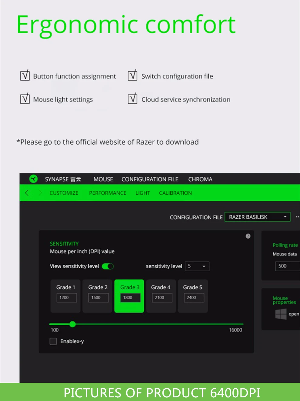Go forward with the right arrow

(x=40, y=193)
